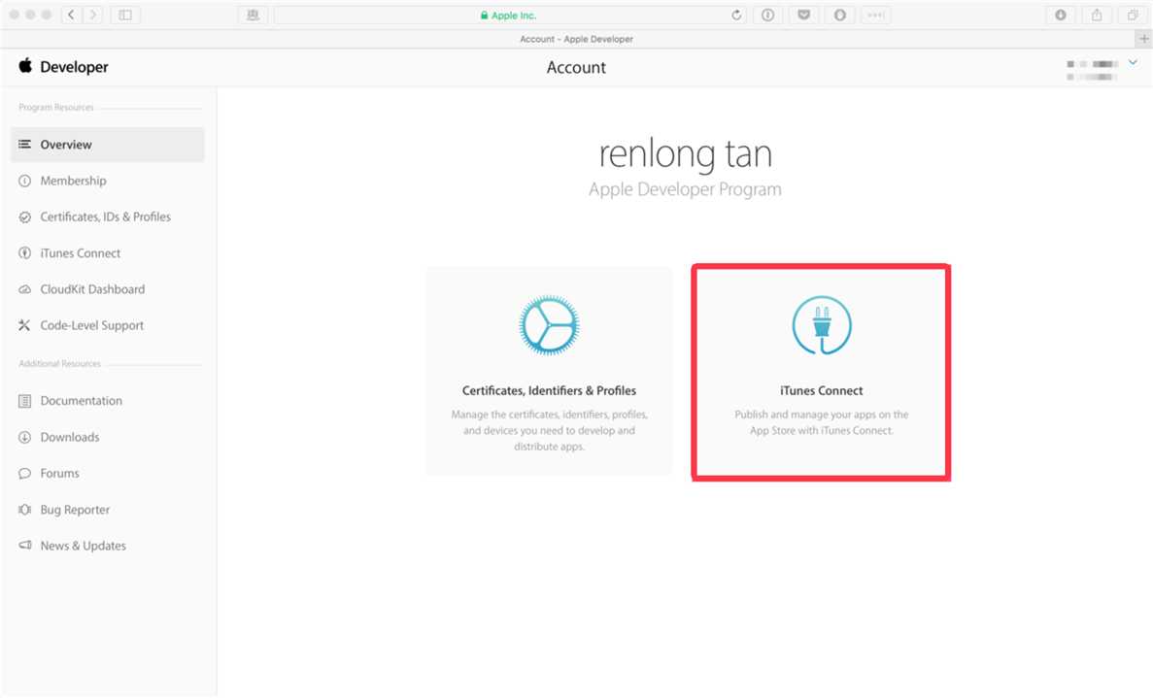This screenshot has width=1153, height=698.
Task: Click the 'Apple Developer Program' subtitle text
Action: pos(685,189)
